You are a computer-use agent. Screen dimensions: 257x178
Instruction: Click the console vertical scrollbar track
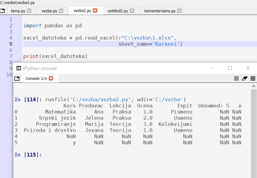click(x=254, y=133)
